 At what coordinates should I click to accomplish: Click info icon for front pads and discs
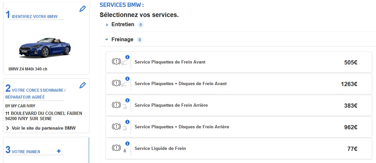(127, 79)
